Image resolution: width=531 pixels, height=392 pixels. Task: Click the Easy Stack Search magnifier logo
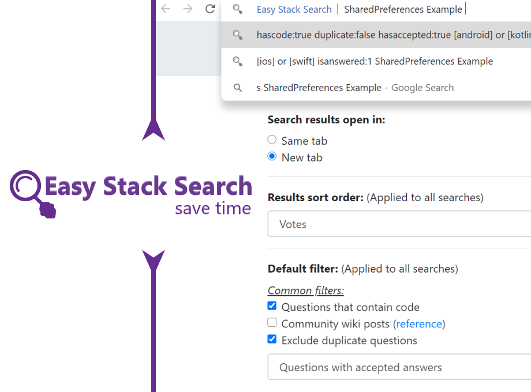(33, 194)
